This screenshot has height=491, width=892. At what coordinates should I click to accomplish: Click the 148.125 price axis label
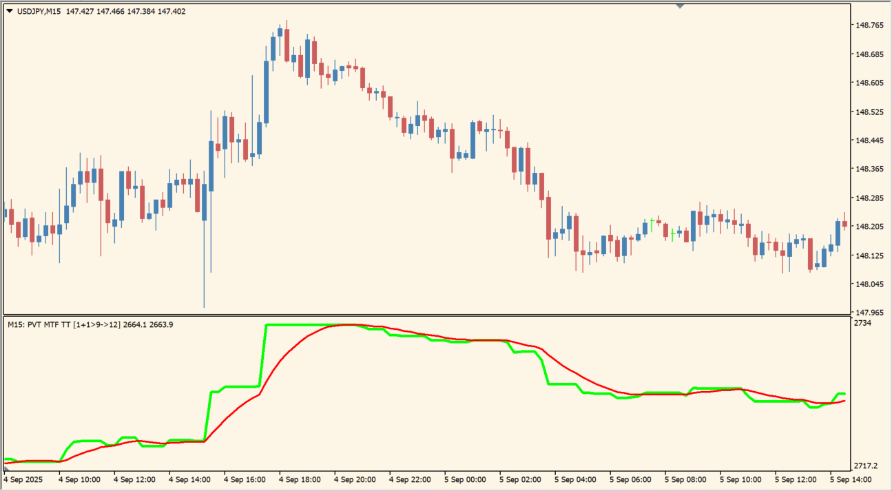tap(869, 255)
